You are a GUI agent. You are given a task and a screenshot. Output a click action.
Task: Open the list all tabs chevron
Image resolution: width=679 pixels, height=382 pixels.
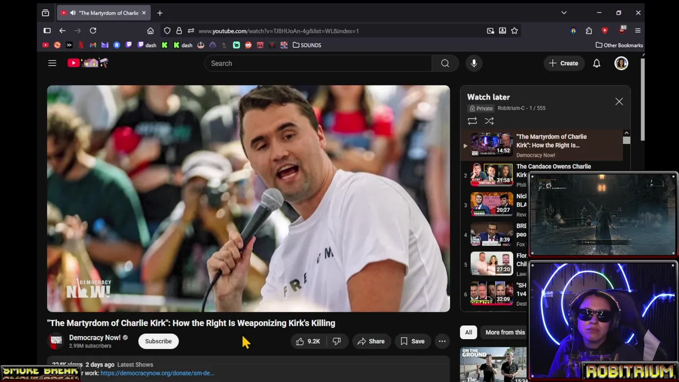click(564, 13)
